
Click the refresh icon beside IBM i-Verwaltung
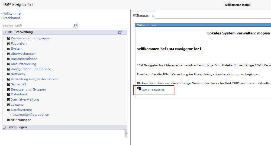(x=120, y=32)
